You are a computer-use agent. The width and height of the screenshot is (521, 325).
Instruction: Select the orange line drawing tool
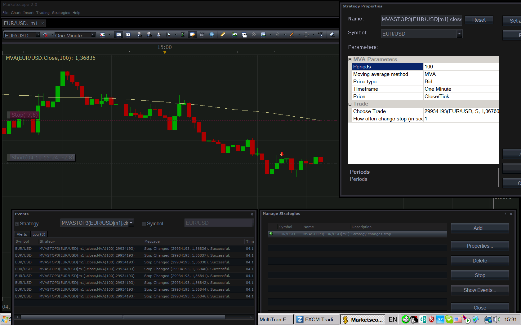pyautogui.click(x=292, y=35)
